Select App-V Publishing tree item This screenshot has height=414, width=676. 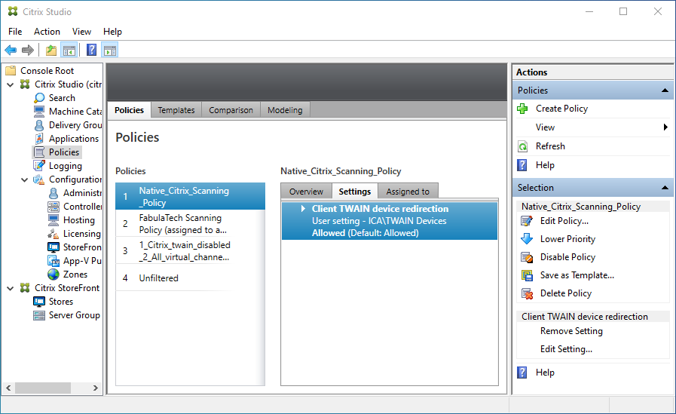[x=82, y=261]
